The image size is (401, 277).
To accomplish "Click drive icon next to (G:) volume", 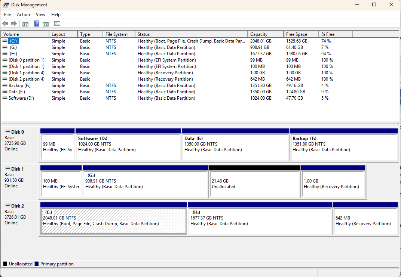I will tap(5, 47).
